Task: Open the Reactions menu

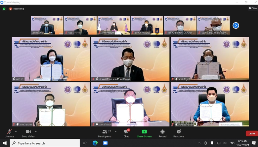Action: [x=179, y=133]
